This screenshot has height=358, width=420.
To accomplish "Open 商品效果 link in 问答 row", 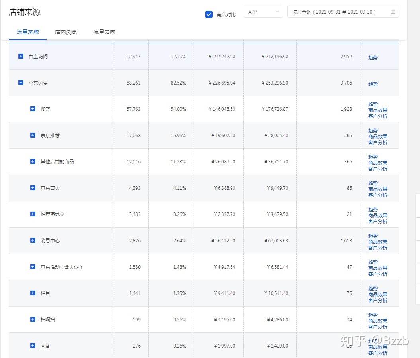I will [378, 347].
